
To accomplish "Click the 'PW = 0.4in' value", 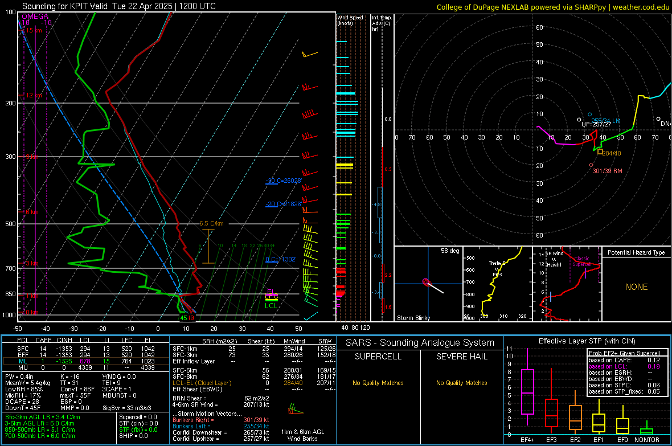I will [x=19, y=377].
